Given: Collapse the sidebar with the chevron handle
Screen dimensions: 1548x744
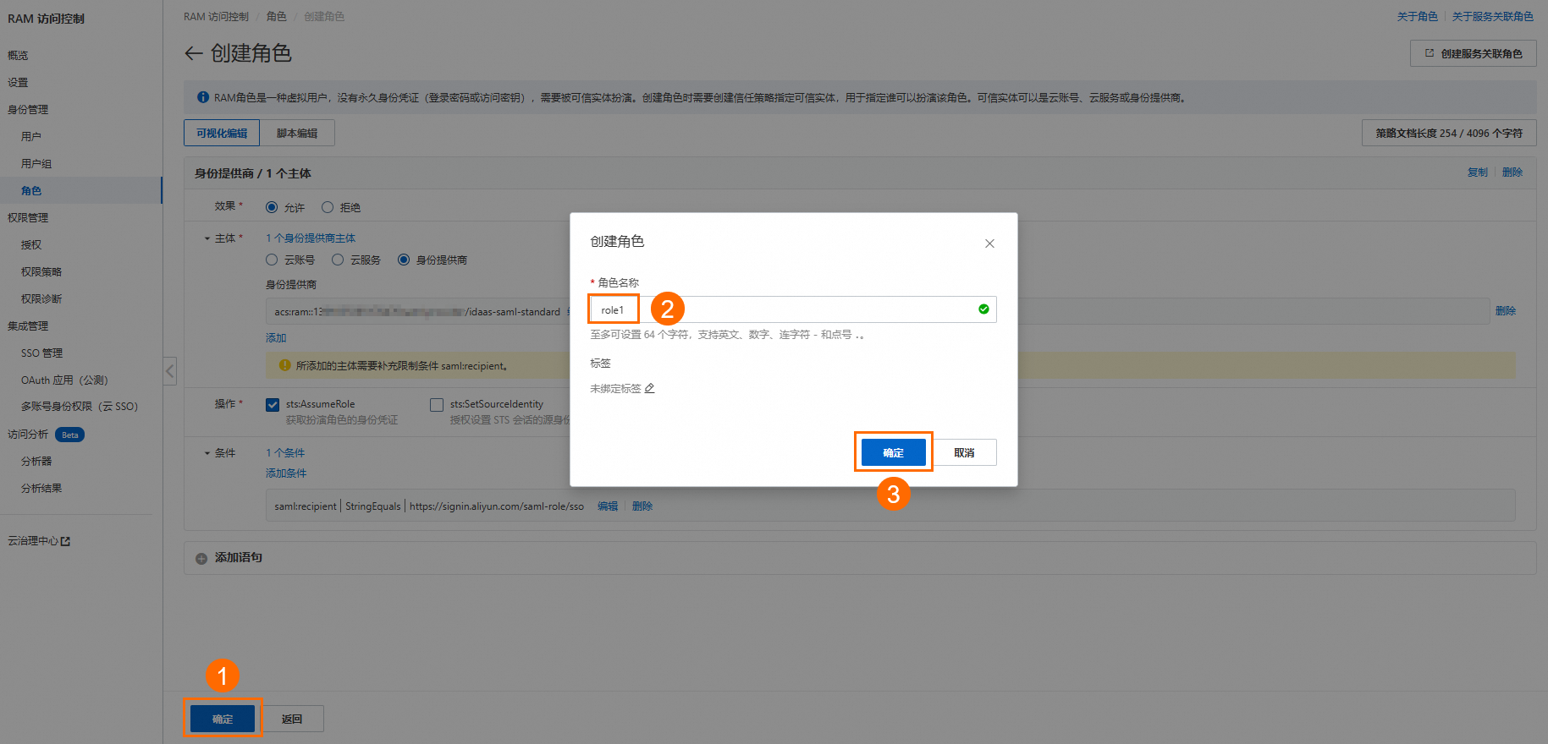Looking at the screenshot, I should 170,370.
